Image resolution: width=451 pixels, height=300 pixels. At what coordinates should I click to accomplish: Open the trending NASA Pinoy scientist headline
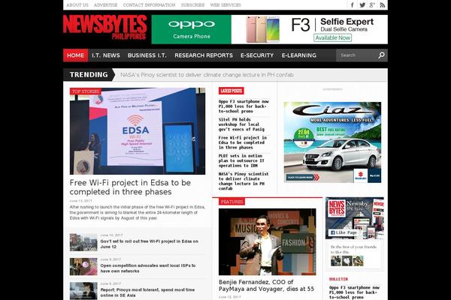tap(207, 75)
